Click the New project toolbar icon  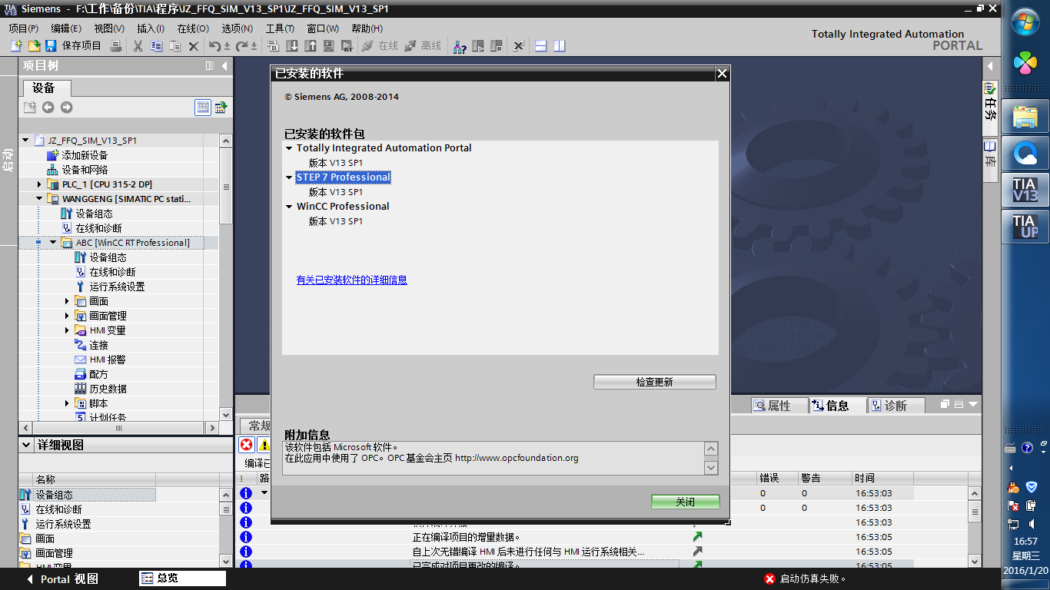click(x=16, y=46)
